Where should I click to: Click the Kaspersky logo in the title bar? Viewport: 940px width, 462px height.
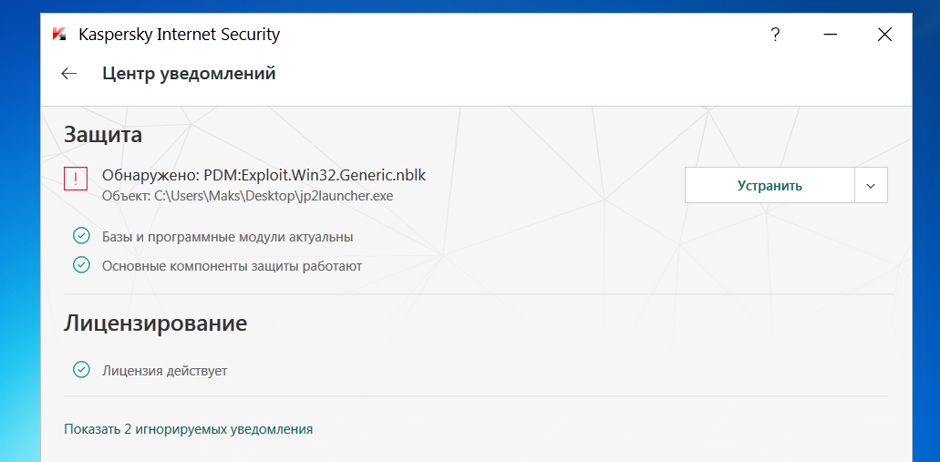(59, 35)
